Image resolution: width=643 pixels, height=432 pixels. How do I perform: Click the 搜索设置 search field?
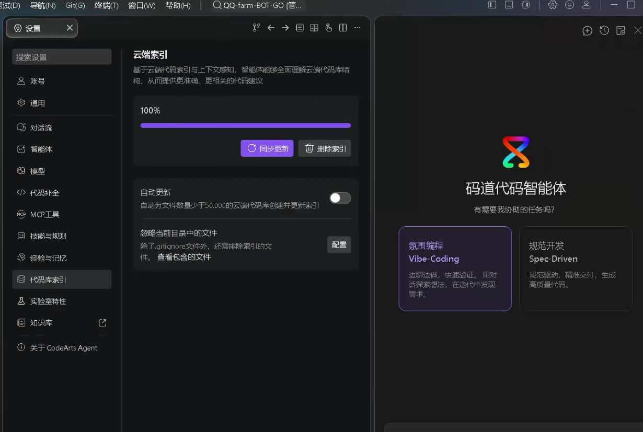pos(62,57)
